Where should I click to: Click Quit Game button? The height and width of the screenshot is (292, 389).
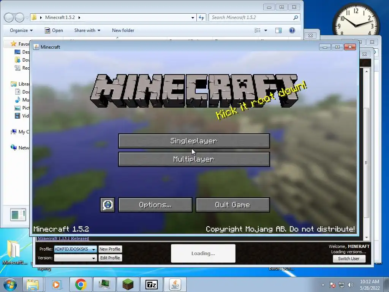233,205
